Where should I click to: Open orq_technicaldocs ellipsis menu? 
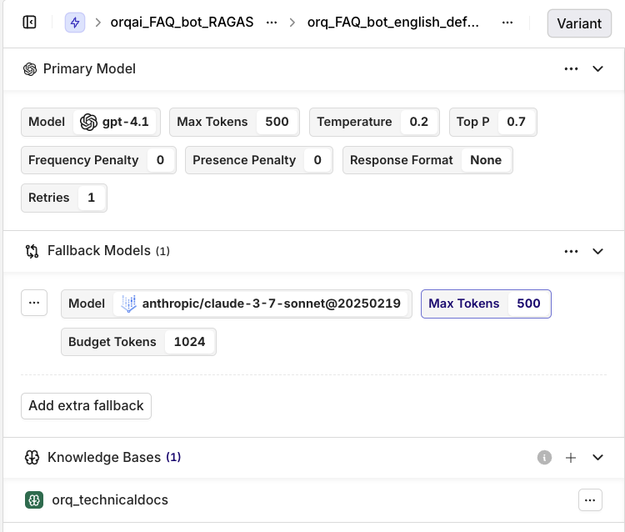[x=590, y=499]
